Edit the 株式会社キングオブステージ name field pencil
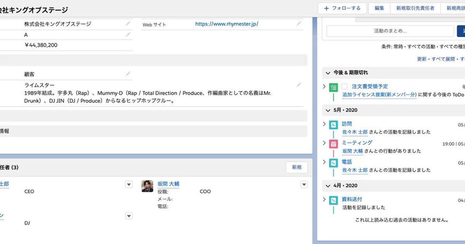The width and height of the screenshot is (465, 244). pos(128,24)
